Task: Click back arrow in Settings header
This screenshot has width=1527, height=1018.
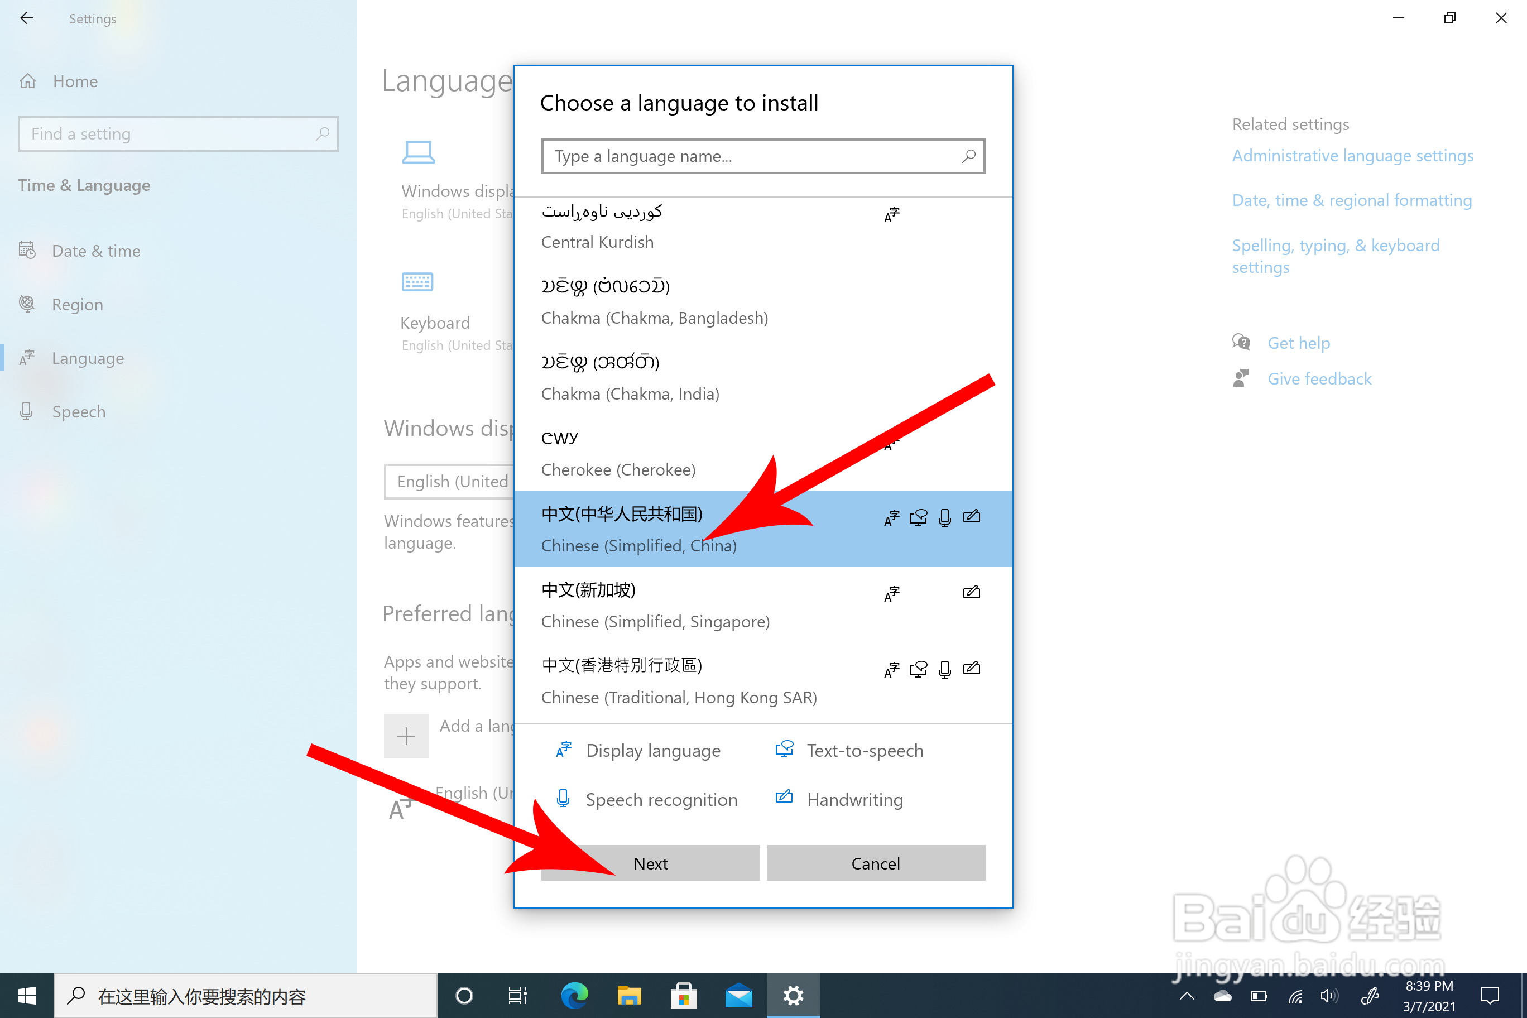Action: (x=27, y=18)
